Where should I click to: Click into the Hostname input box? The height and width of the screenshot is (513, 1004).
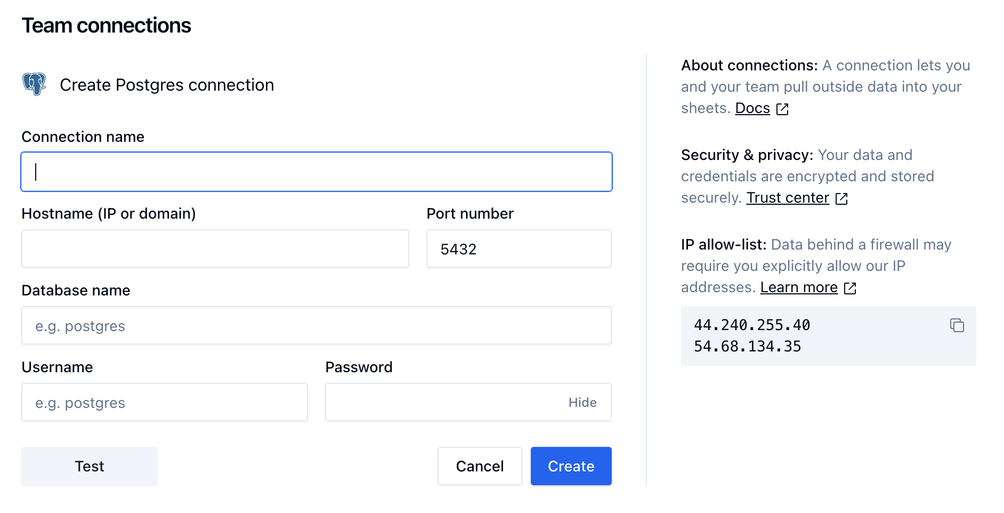coord(215,249)
